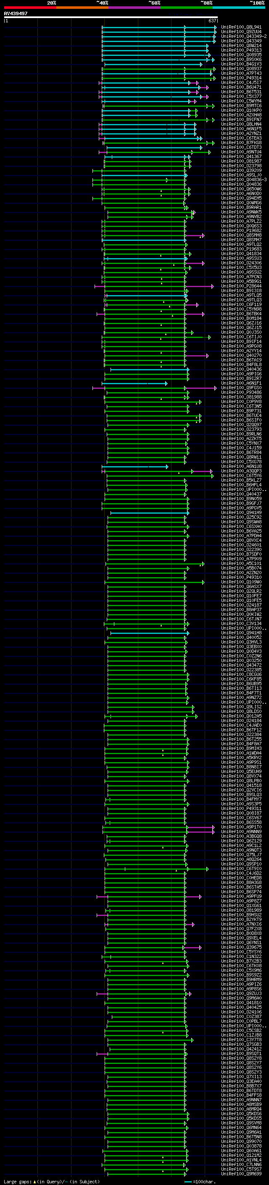Select hit label UniRef100_A9NWK5
This screenshot has width=269, height=1185.
pyautogui.click(x=241, y=212)
